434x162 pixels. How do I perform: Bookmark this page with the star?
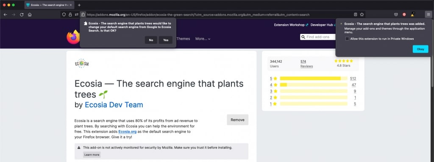coord(362,15)
